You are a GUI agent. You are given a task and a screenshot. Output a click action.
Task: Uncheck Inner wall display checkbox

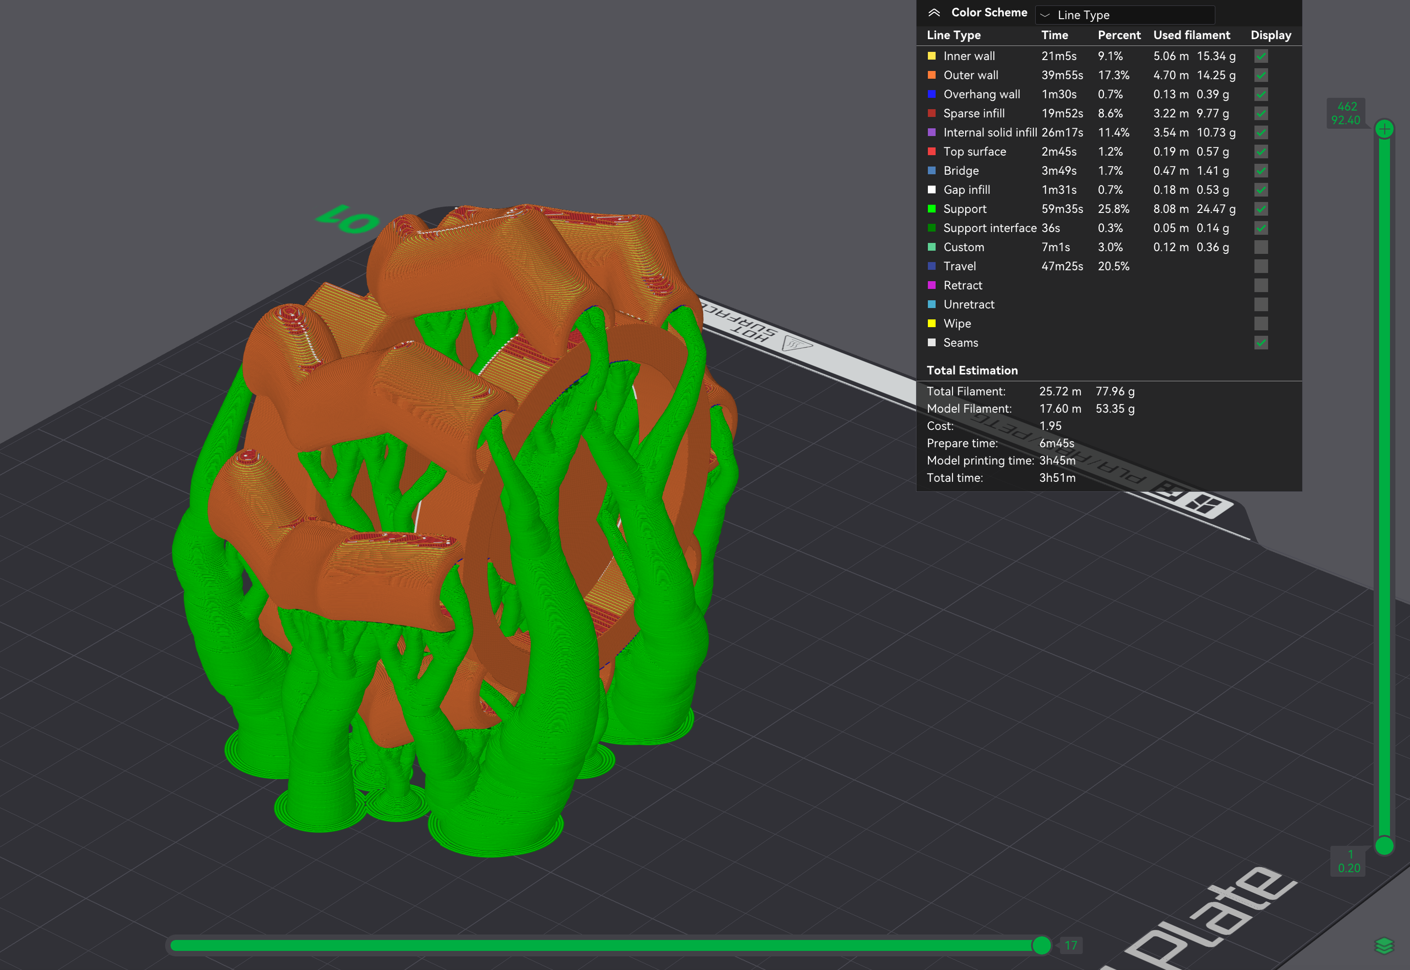point(1261,56)
